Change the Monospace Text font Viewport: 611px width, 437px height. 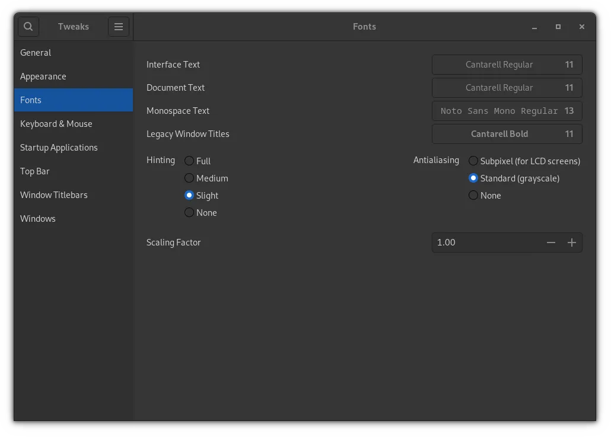click(x=507, y=110)
